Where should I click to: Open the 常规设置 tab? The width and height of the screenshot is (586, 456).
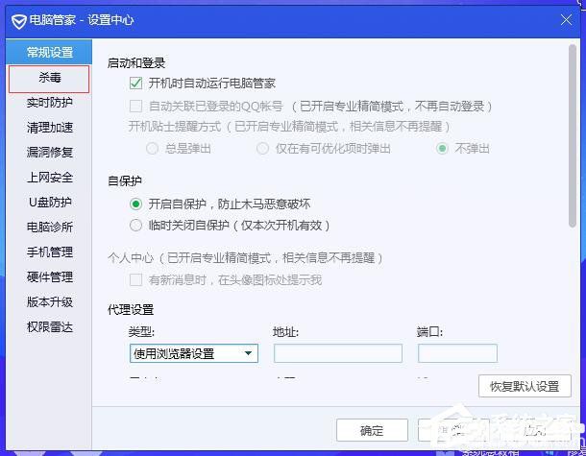point(49,52)
